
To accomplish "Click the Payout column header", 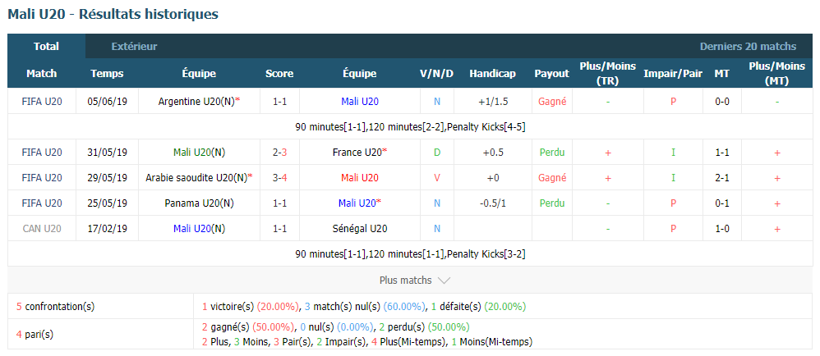I will 551,74.
